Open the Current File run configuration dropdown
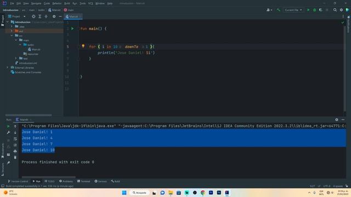The width and height of the screenshot is (351, 197). tap(293, 10)
